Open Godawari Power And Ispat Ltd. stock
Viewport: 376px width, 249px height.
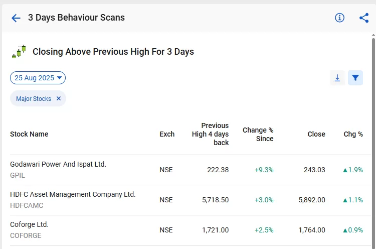[58, 164]
